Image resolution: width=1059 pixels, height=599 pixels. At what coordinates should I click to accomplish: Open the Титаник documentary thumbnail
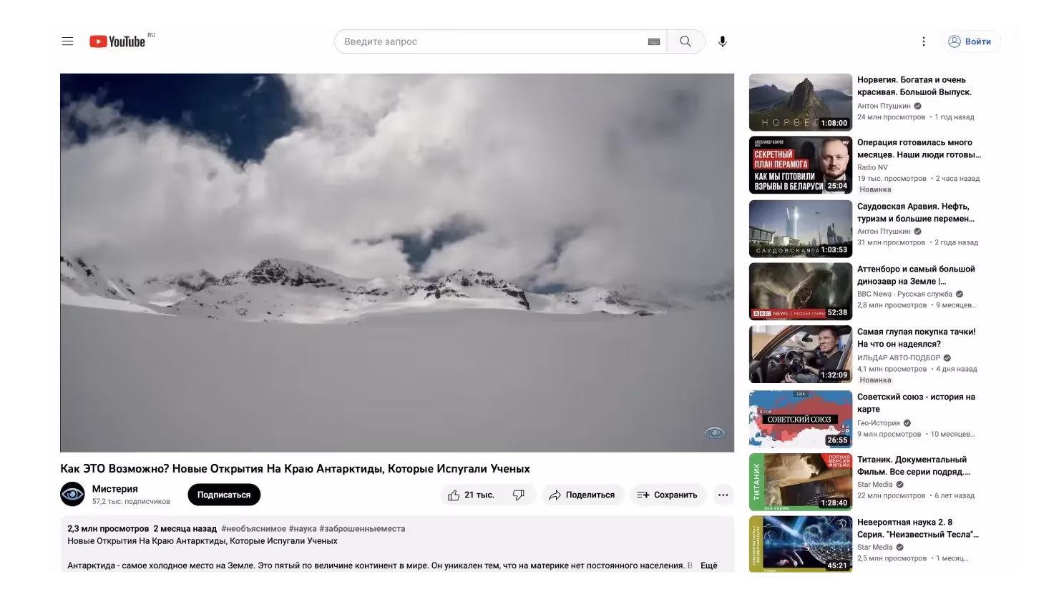pos(800,482)
